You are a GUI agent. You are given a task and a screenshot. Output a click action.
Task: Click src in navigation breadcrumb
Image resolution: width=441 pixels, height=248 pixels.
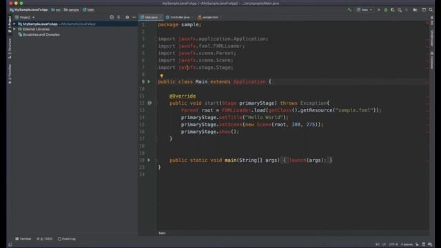[56, 10]
